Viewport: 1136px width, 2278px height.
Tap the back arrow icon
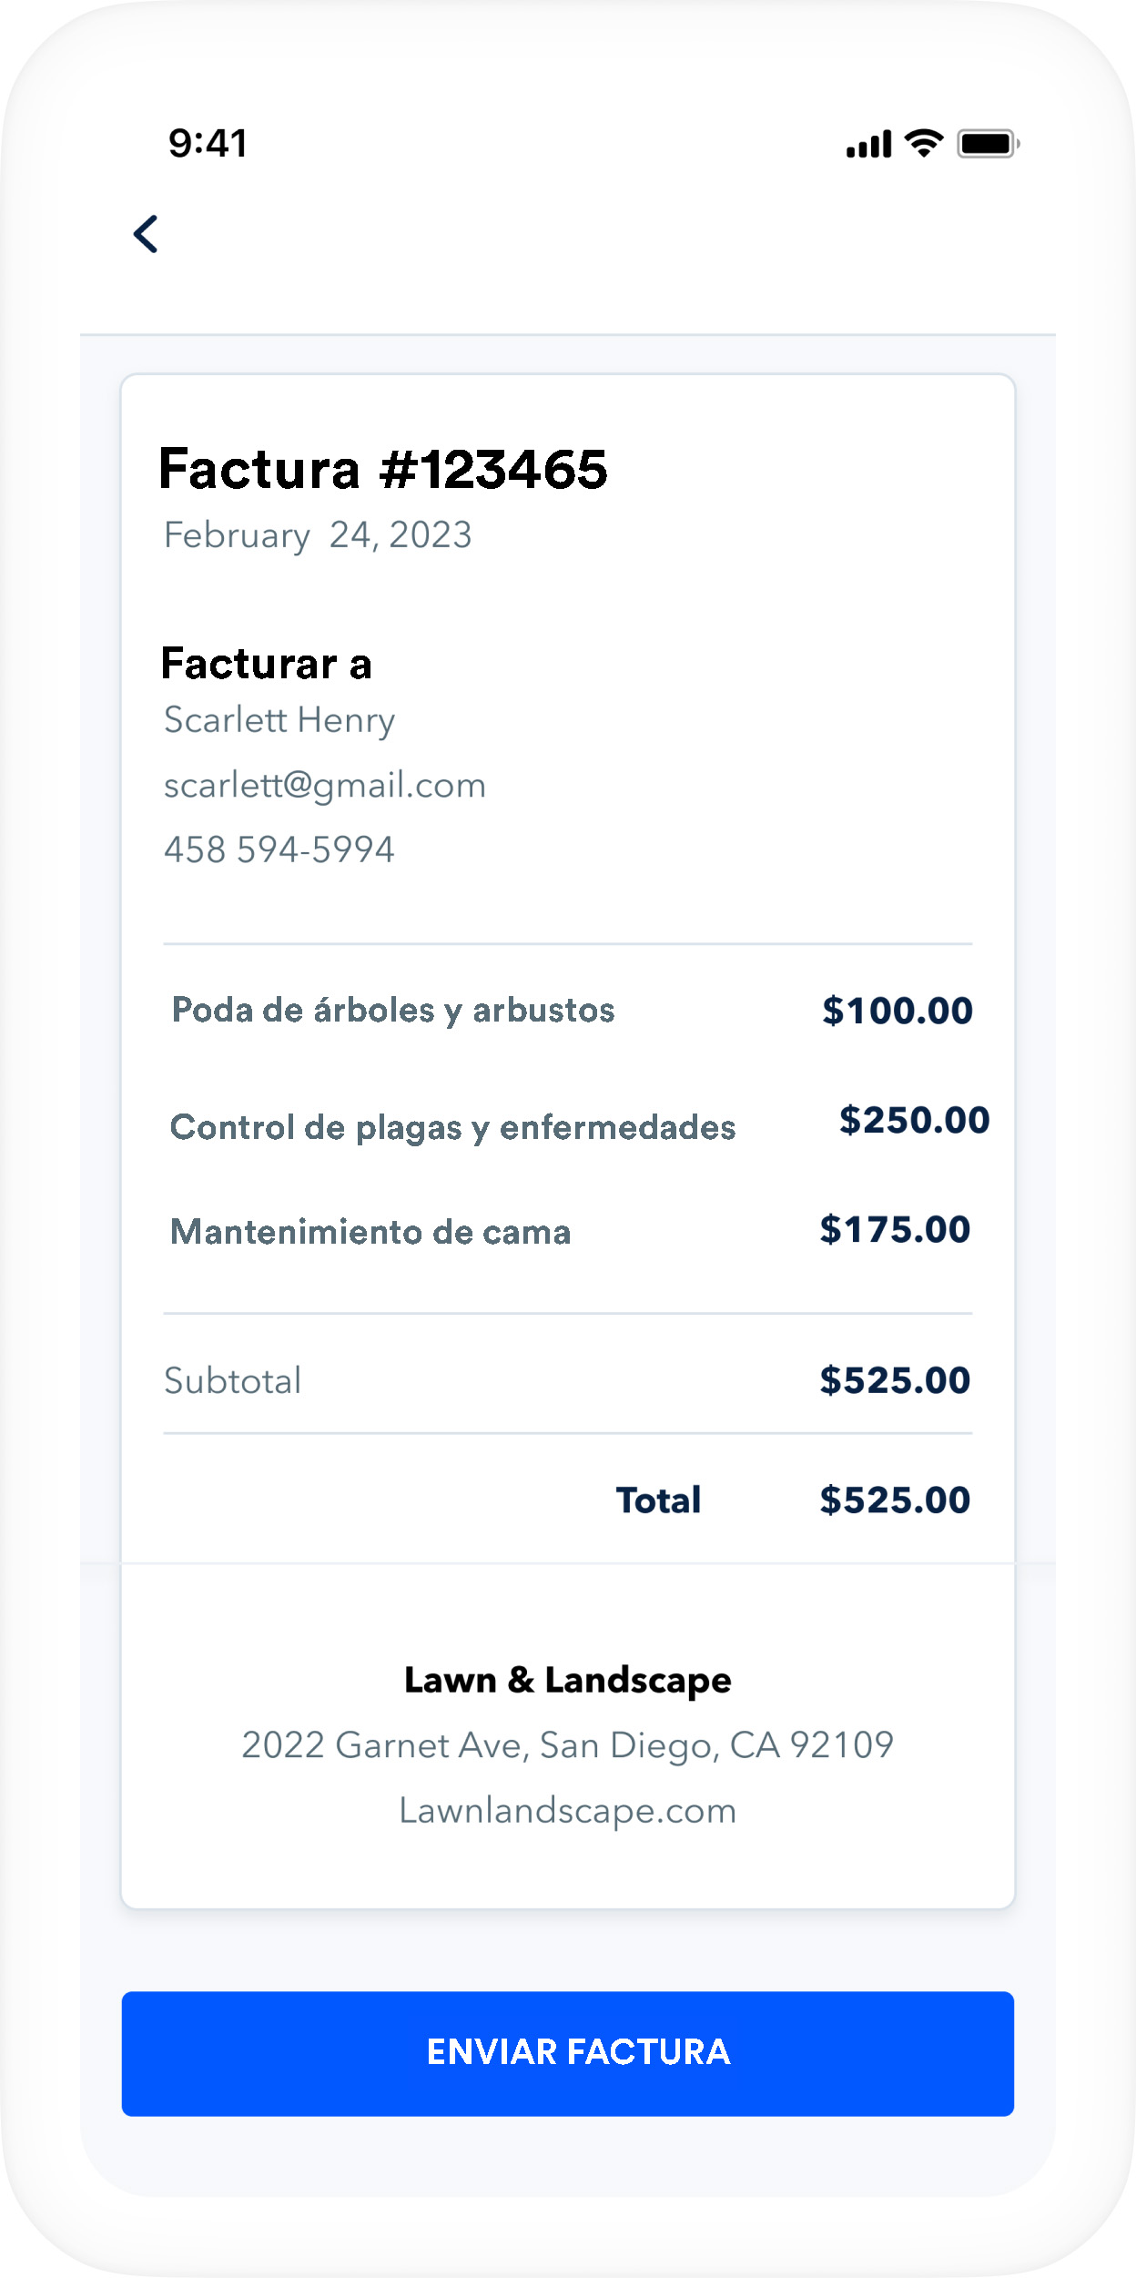(x=147, y=234)
